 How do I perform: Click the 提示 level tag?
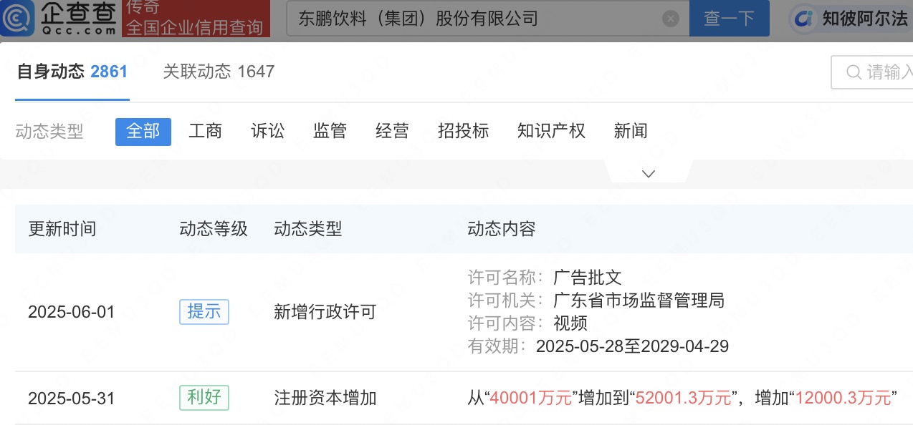pyautogui.click(x=204, y=312)
